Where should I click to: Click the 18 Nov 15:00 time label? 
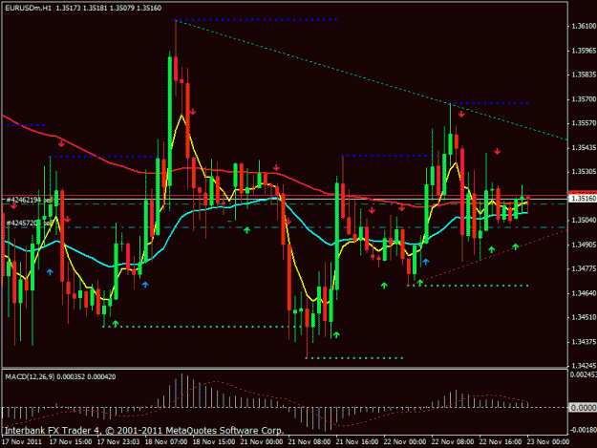[x=214, y=442]
